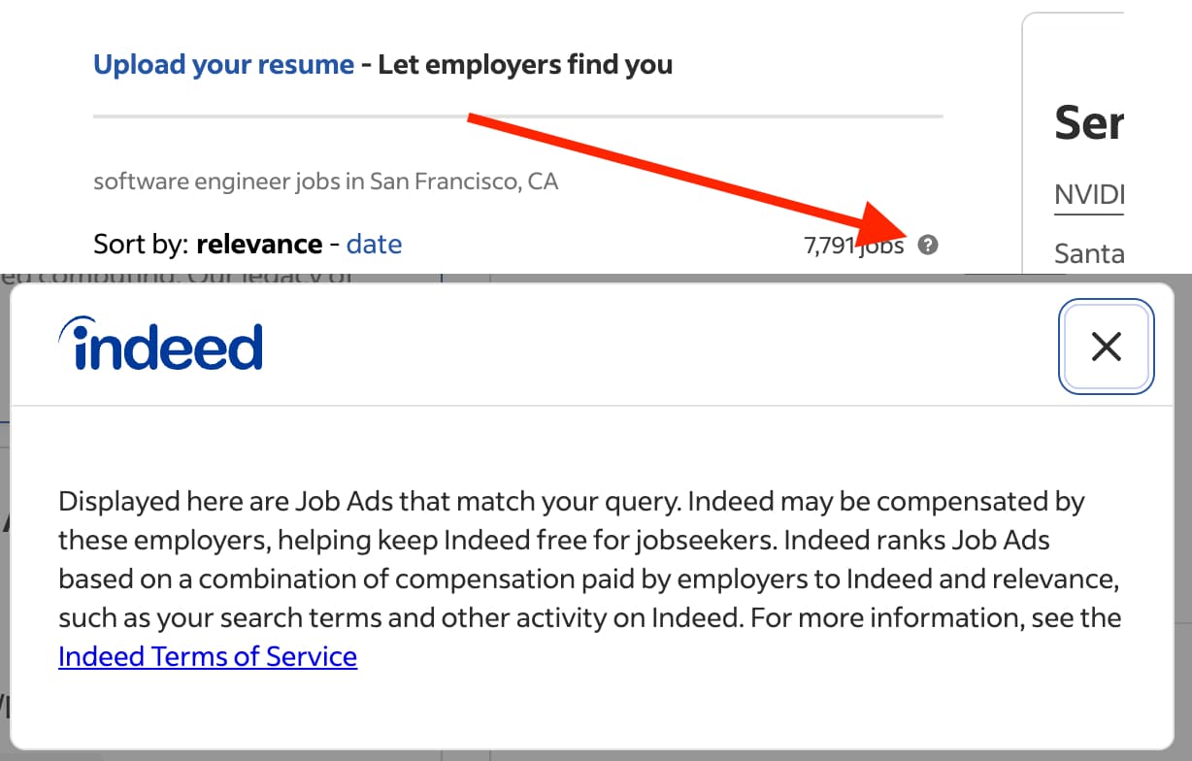The image size is (1192, 761).
Task: Open the Upload your resume link
Action: click(223, 65)
